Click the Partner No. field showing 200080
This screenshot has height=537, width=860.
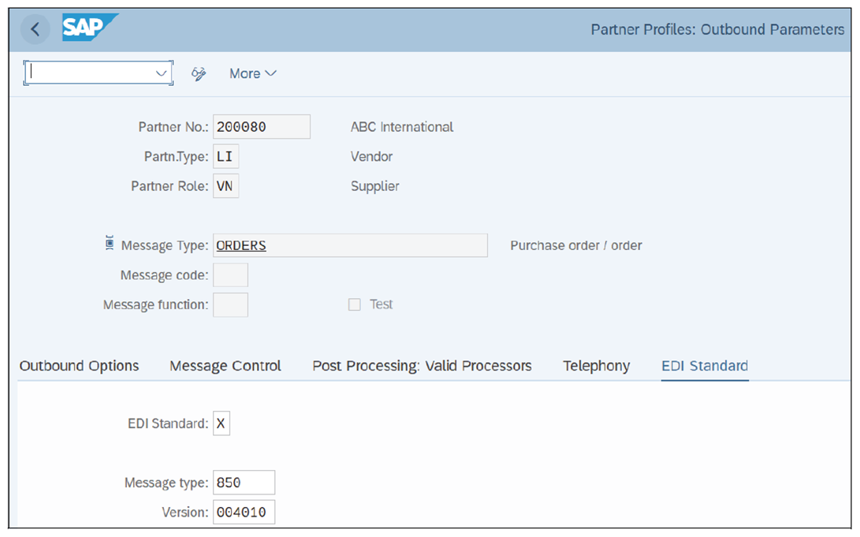[262, 126]
